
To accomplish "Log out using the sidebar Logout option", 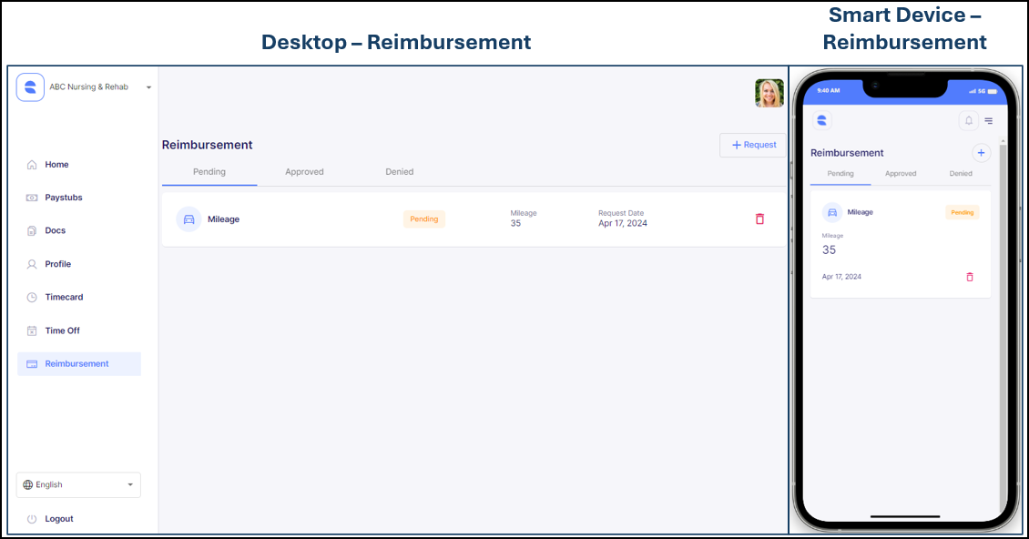I will pyautogui.click(x=59, y=518).
